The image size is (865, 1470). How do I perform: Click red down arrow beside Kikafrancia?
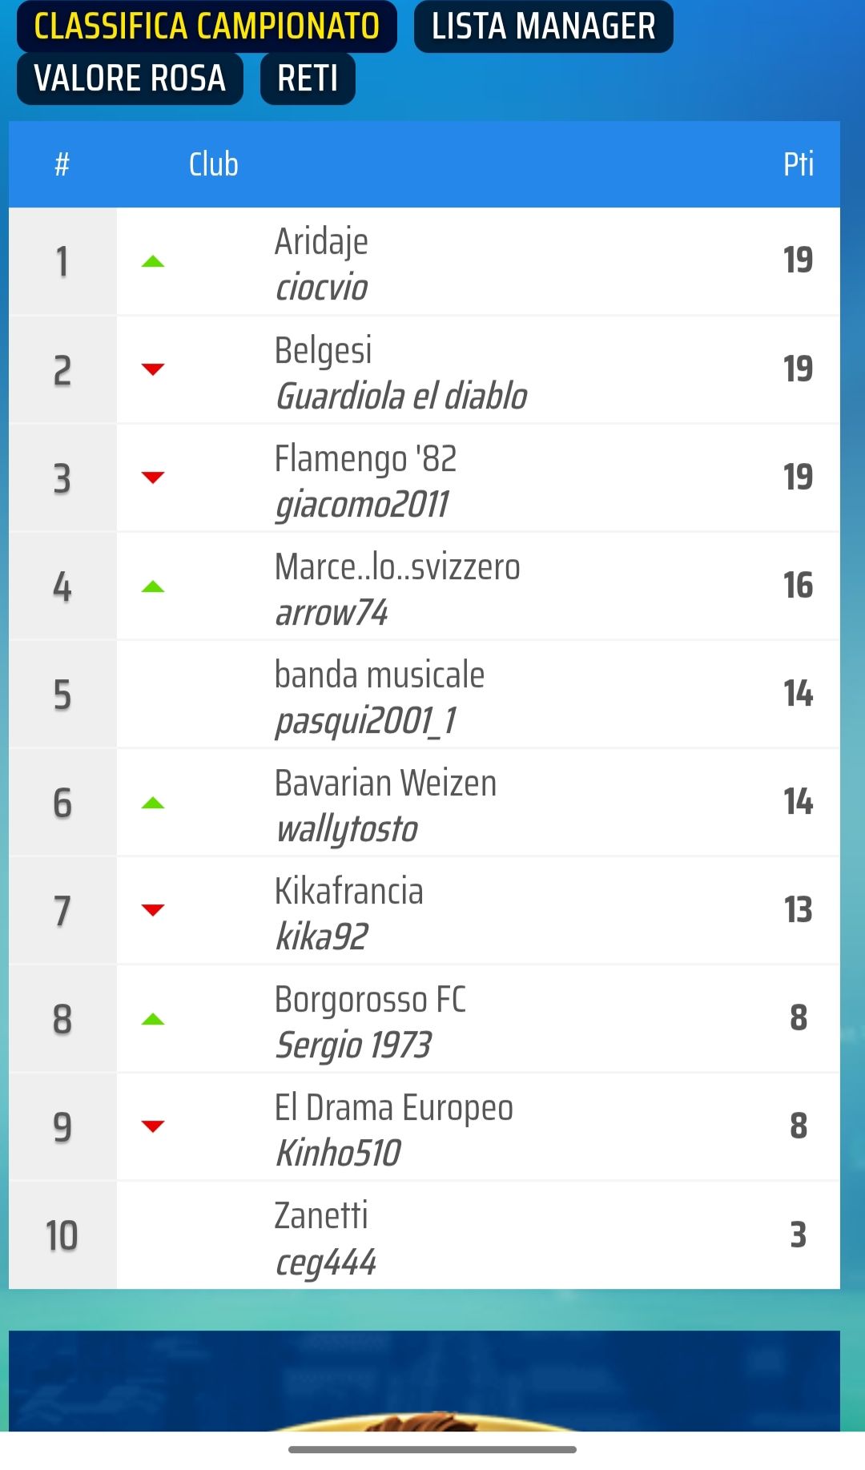[x=152, y=910]
